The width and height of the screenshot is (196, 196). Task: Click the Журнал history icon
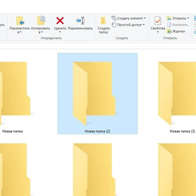point(169,31)
